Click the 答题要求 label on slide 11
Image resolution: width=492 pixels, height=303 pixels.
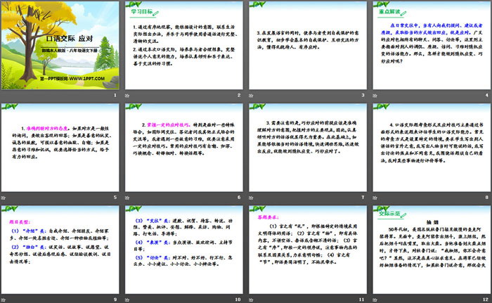(x=268, y=217)
